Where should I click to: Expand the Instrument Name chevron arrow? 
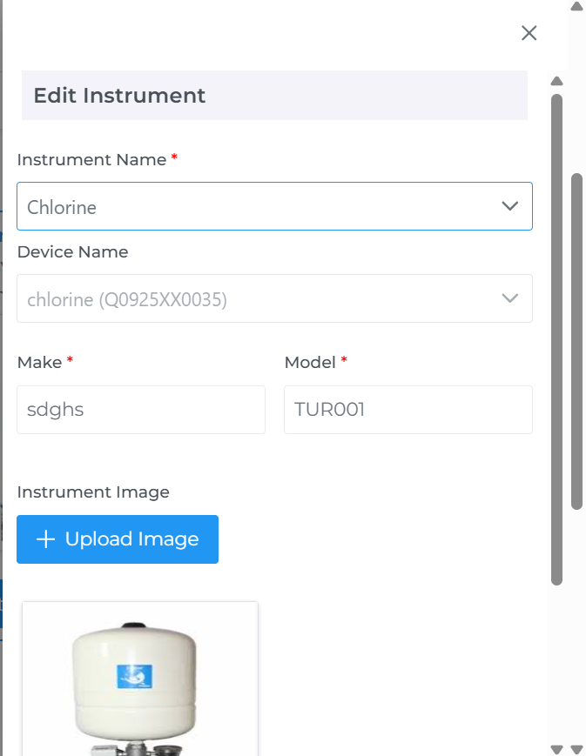coord(510,206)
